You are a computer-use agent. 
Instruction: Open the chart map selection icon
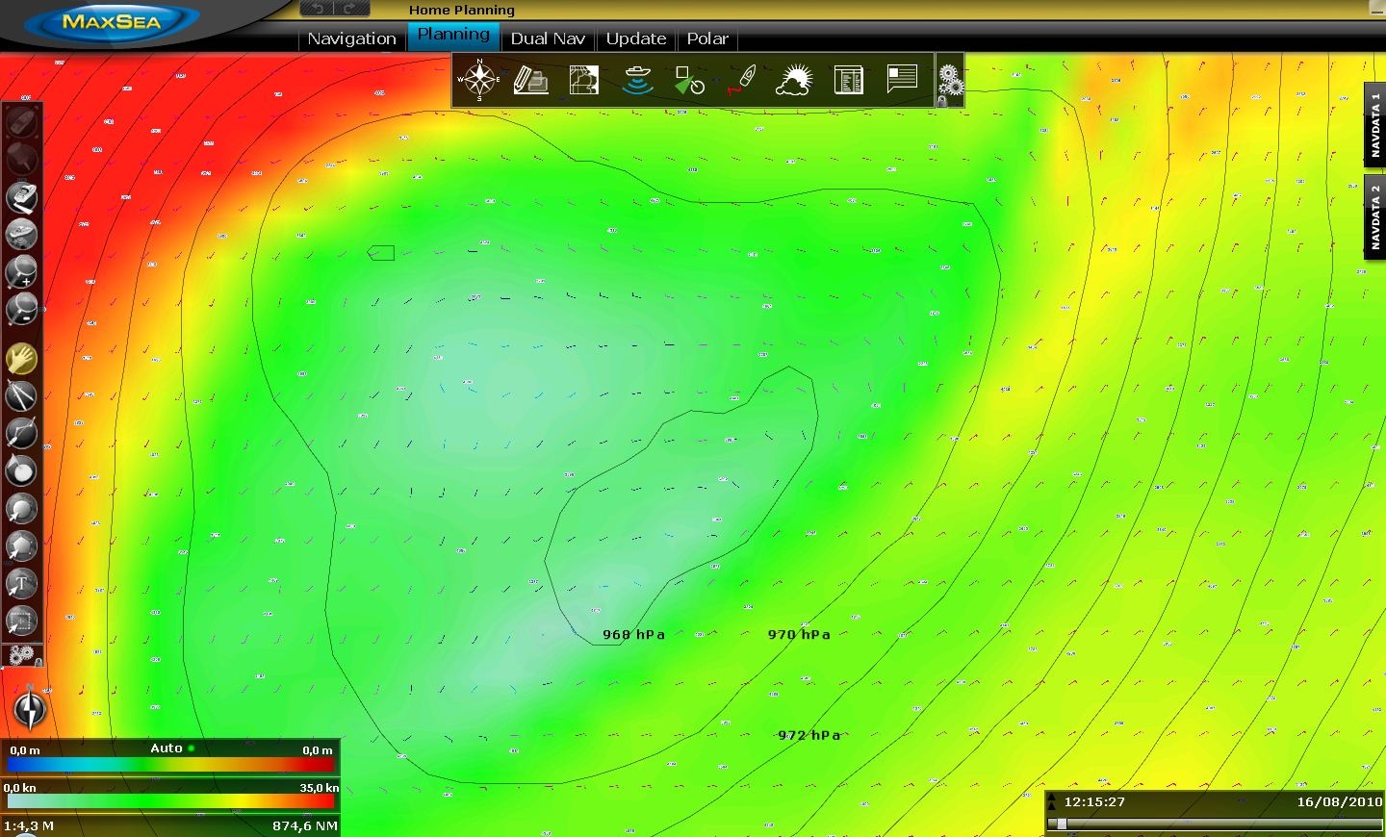point(583,80)
